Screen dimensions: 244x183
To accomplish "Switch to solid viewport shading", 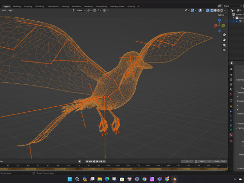I will click(215, 10).
